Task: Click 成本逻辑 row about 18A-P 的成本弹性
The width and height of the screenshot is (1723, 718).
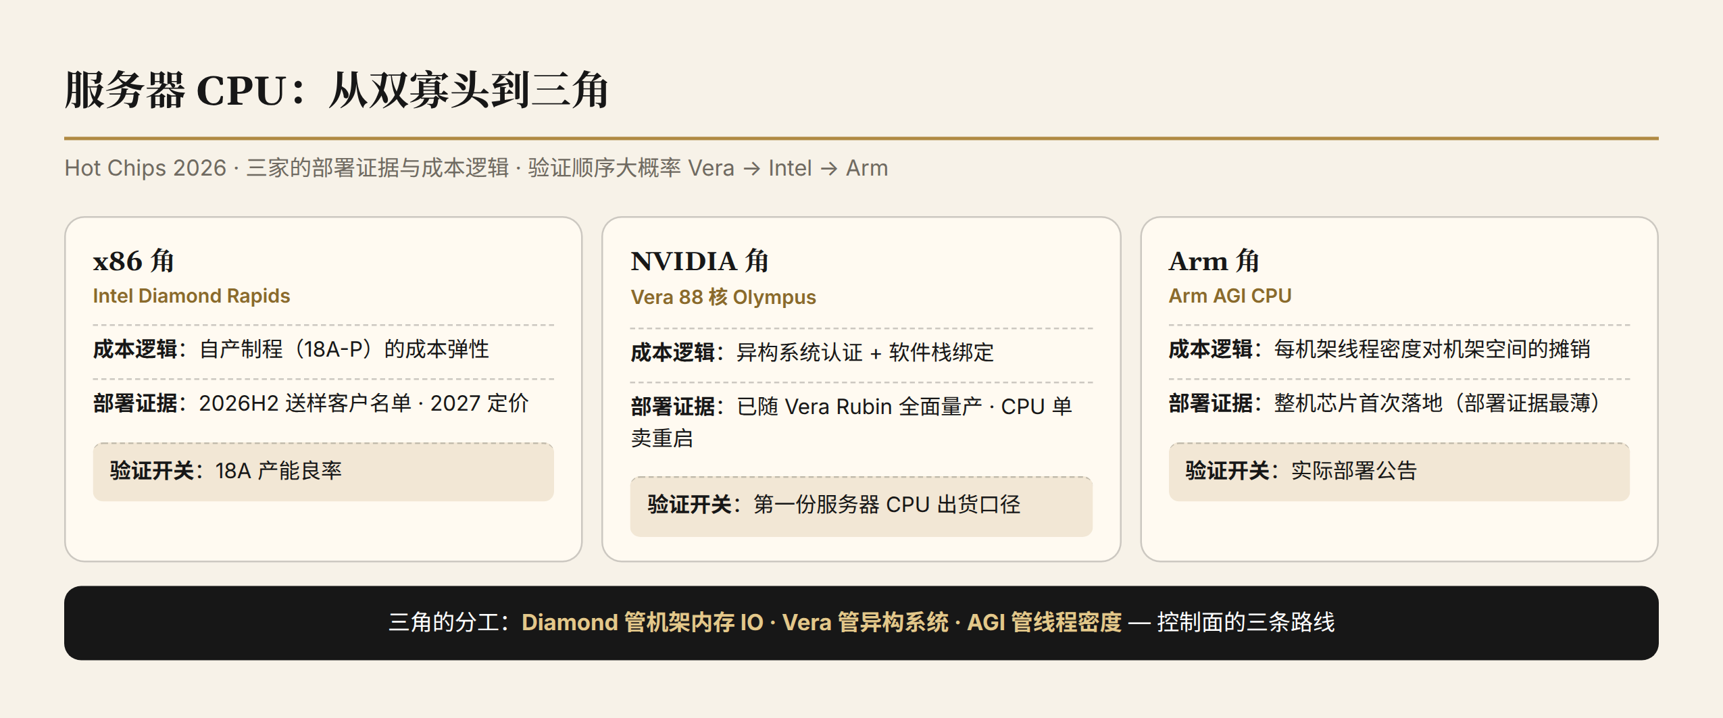Action: point(323,349)
